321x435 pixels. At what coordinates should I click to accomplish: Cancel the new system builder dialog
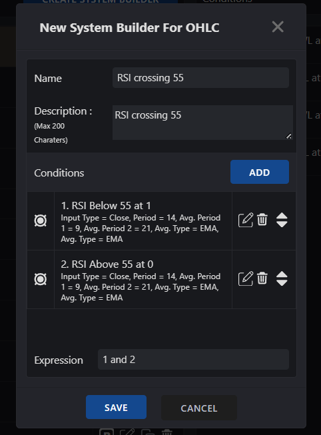(199, 408)
